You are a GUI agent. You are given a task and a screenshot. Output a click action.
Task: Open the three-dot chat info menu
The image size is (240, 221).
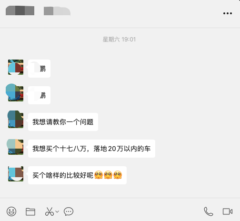pos(228,13)
